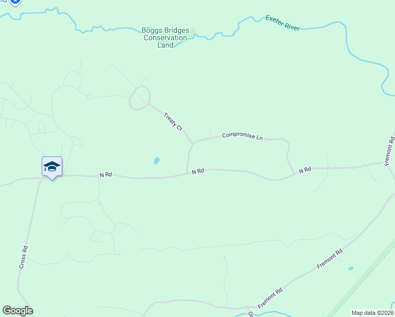395x317 pixels.
Task: Click the middle N Rd label
Action: point(197,171)
